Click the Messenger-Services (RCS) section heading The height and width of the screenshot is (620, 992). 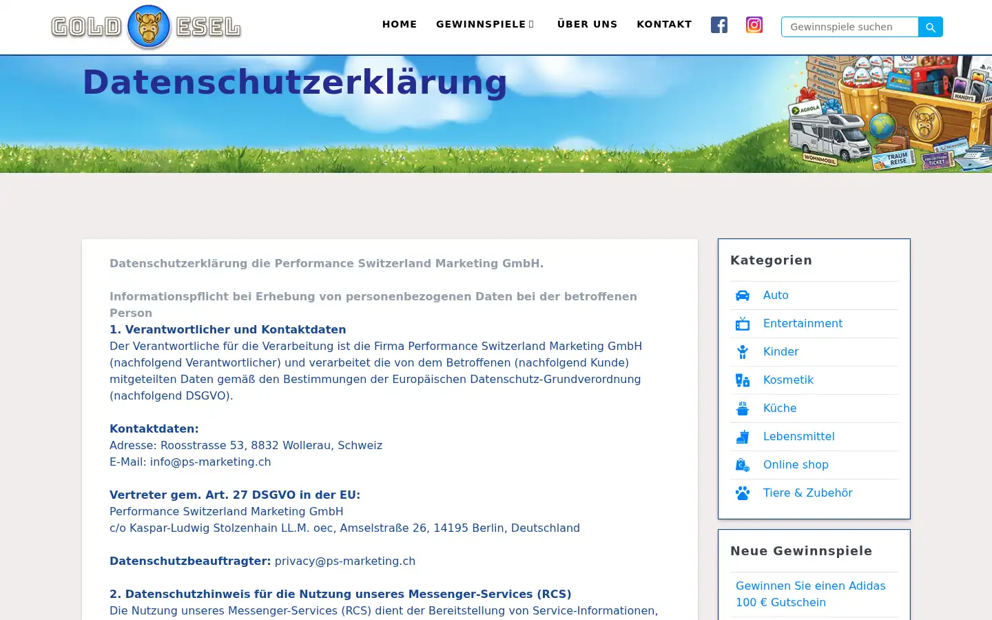point(340,595)
